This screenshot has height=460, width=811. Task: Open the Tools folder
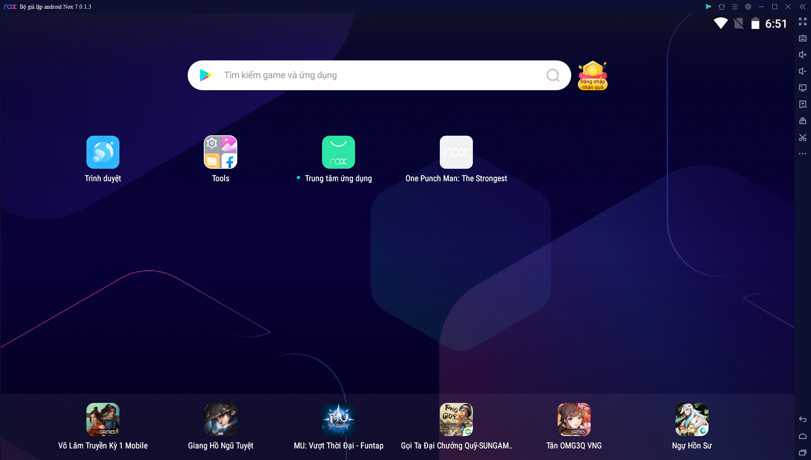(x=221, y=152)
